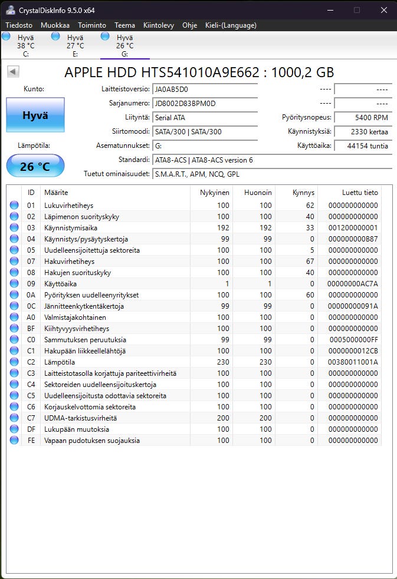The image size is (397, 579).
Task: Open the Toiminto menu
Action: [x=92, y=25]
